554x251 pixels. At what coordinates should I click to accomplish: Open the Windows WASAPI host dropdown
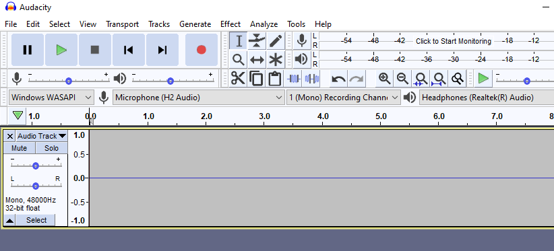click(52, 98)
